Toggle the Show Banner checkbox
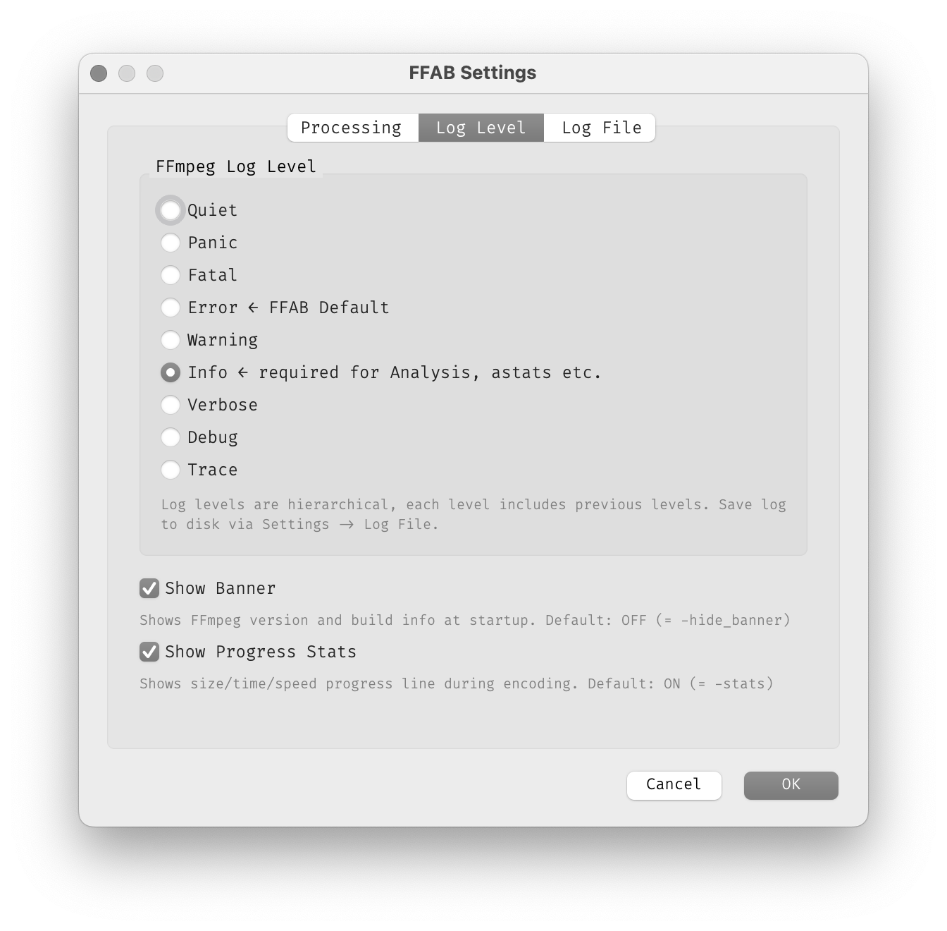The height and width of the screenshot is (931, 947). [149, 588]
